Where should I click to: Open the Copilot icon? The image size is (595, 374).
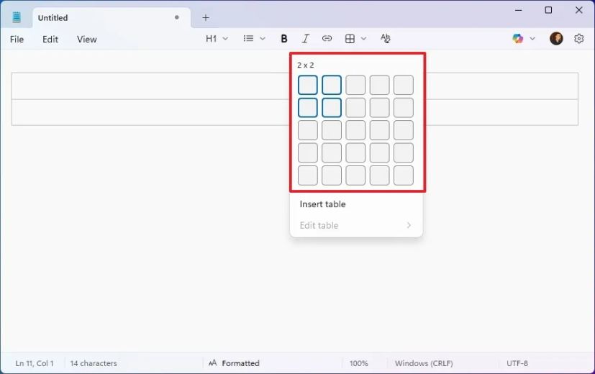(518, 39)
